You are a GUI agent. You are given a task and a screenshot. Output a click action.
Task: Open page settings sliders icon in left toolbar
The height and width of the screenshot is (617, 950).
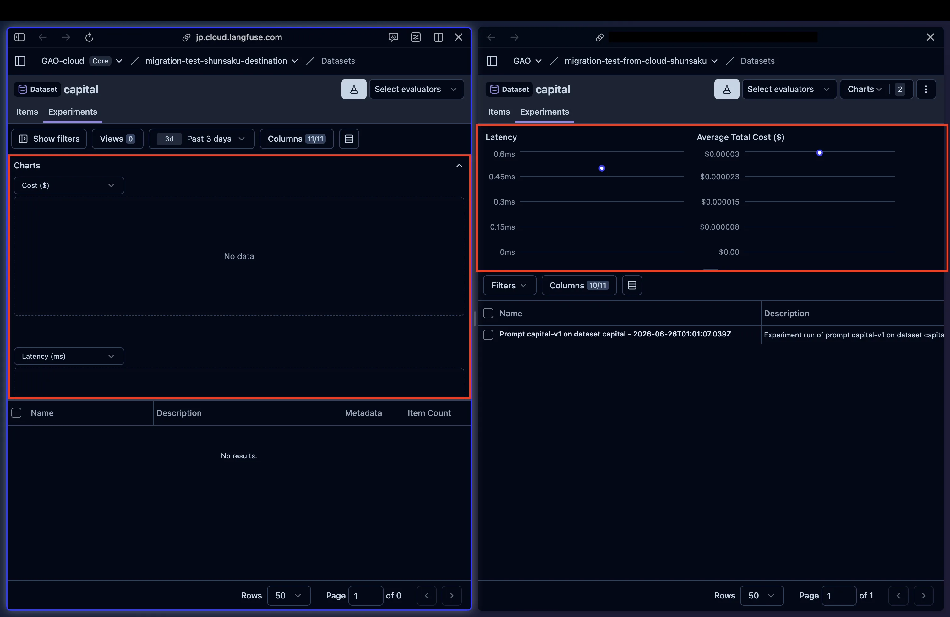[x=416, y=37]
